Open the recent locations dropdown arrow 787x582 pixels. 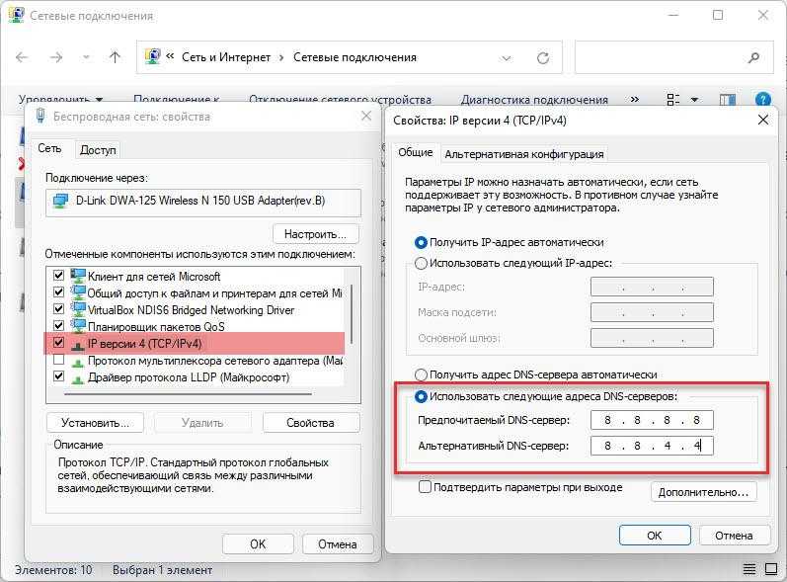pyautogui.click(x=86, y=57)
